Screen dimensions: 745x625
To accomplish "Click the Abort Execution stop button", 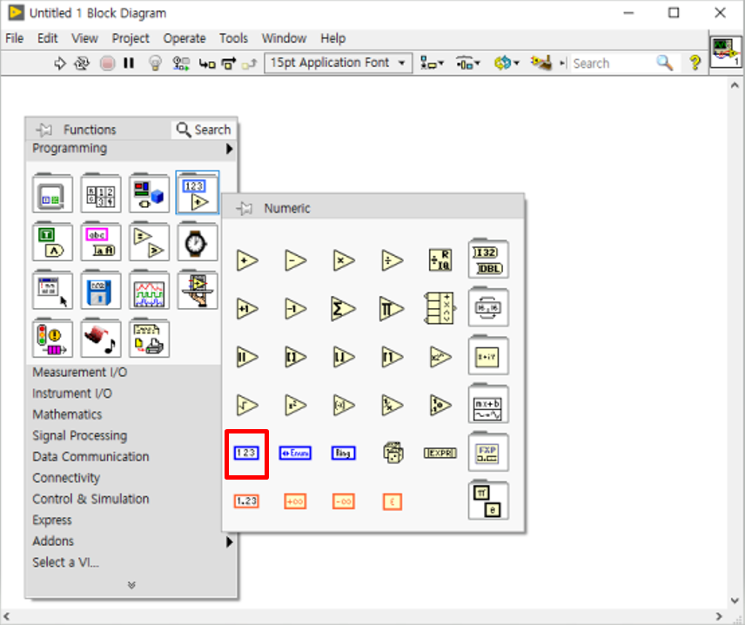I will [x=107, y=64].
